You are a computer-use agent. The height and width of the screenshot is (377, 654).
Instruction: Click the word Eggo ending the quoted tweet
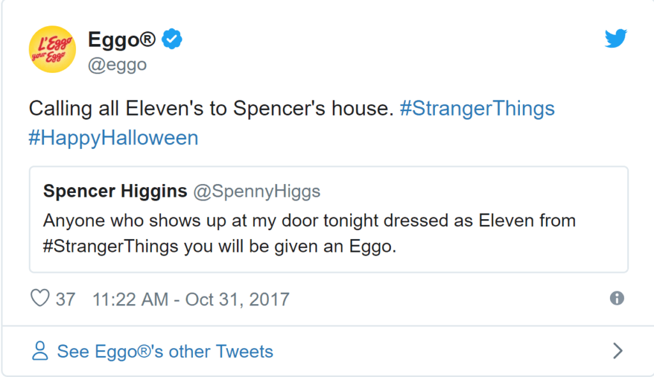coord(370,247)
